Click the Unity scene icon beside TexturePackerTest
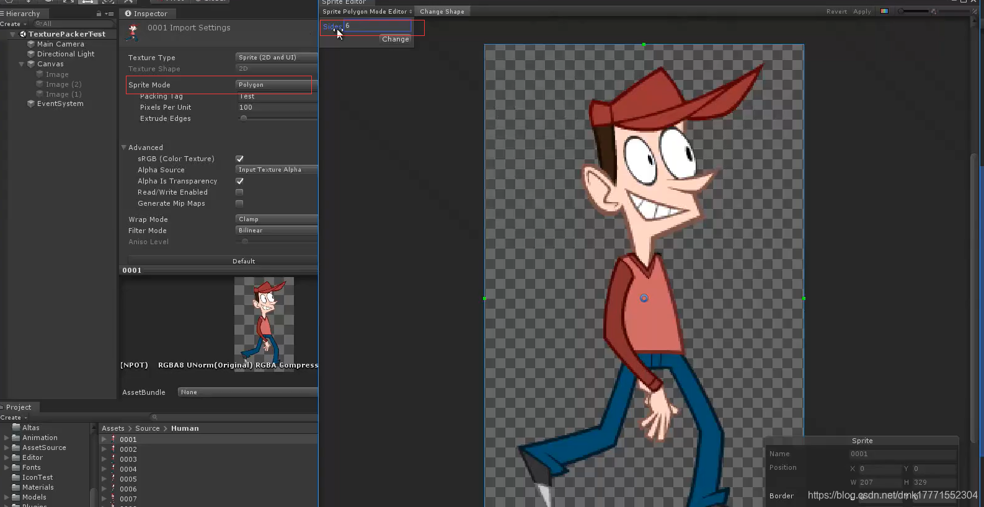Screen dimensions: 984x507 click(23, 34)
